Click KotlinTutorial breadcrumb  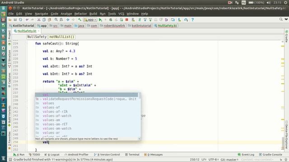[x=22, y=26]
